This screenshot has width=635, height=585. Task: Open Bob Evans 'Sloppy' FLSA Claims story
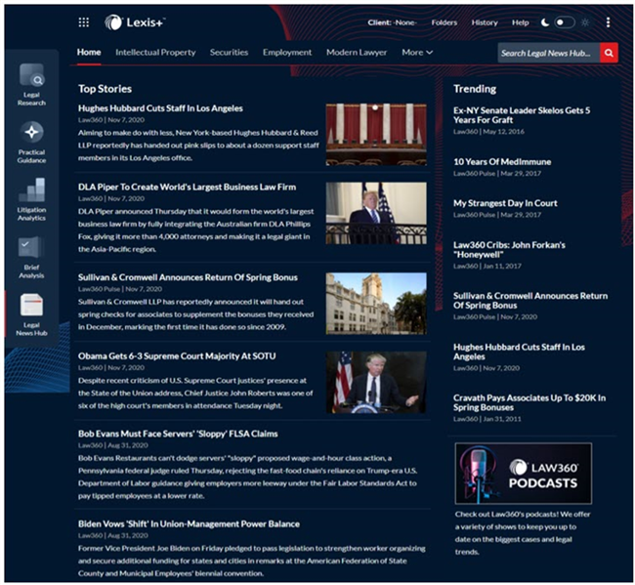[178, 434]
